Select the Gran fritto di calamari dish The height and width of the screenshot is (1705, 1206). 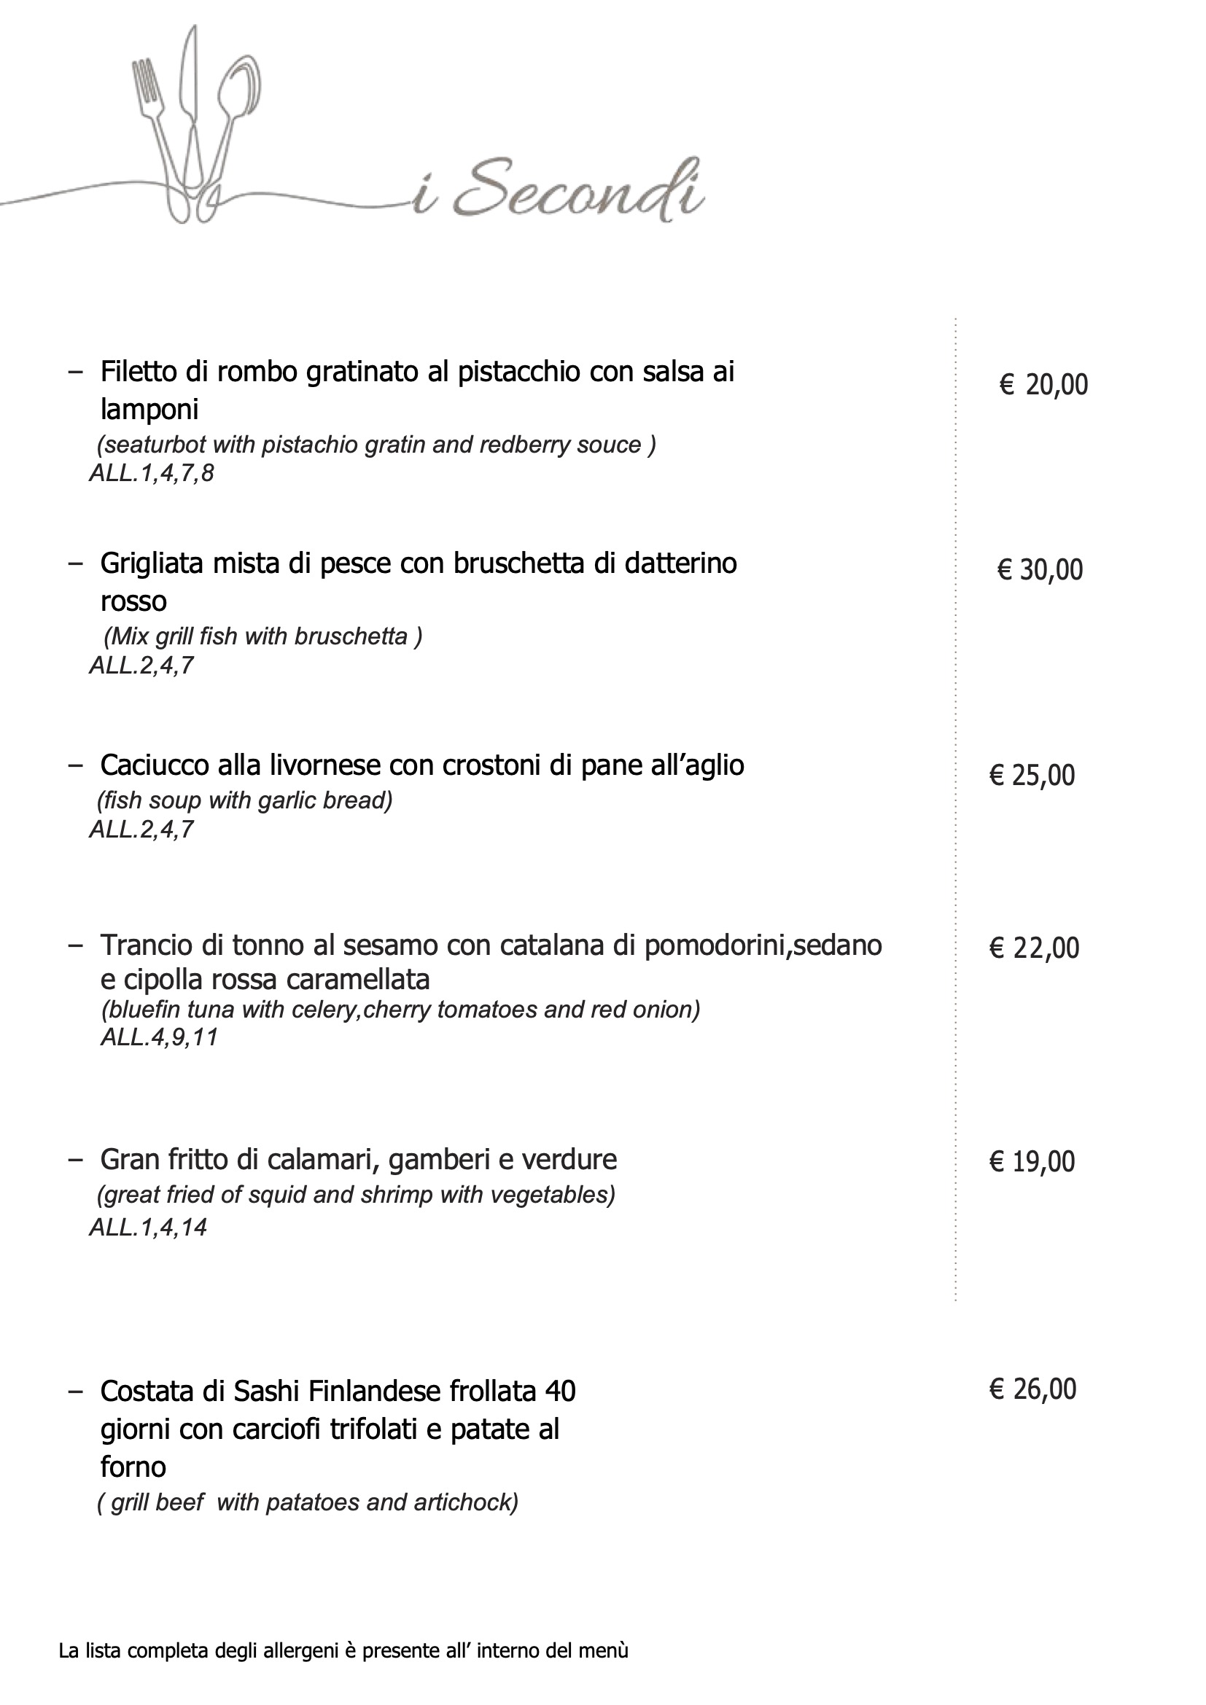[x=358, y=1159]
